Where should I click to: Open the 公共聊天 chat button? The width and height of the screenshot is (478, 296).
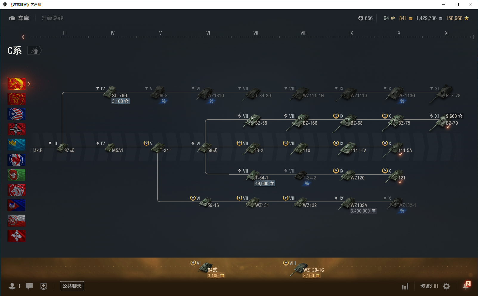72,286
